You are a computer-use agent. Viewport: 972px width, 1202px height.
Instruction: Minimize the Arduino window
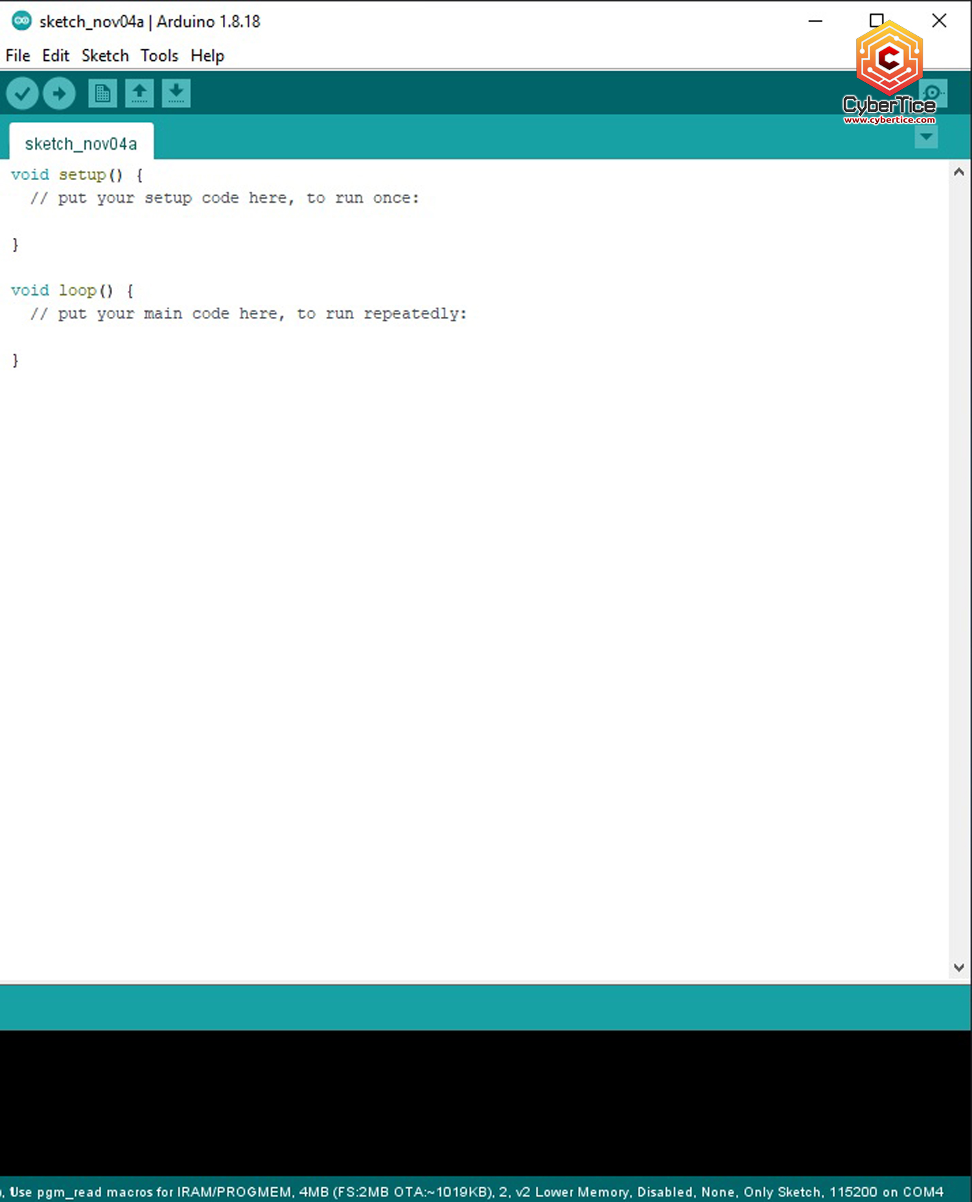click(815, 21)
